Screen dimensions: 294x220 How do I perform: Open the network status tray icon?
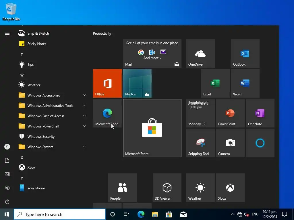tap(240, 214)
